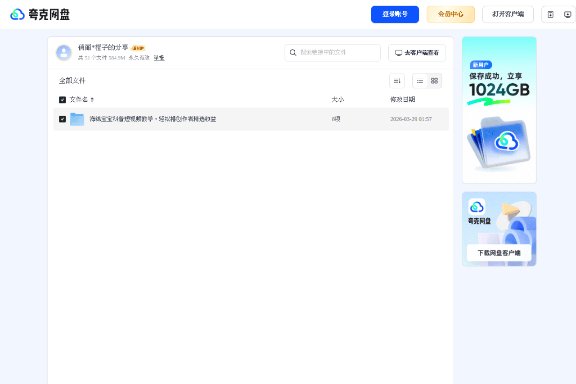This screenshot has height=384, width=576.
Task: Switch to grid view icon
Action: click(x=434, y=81)
